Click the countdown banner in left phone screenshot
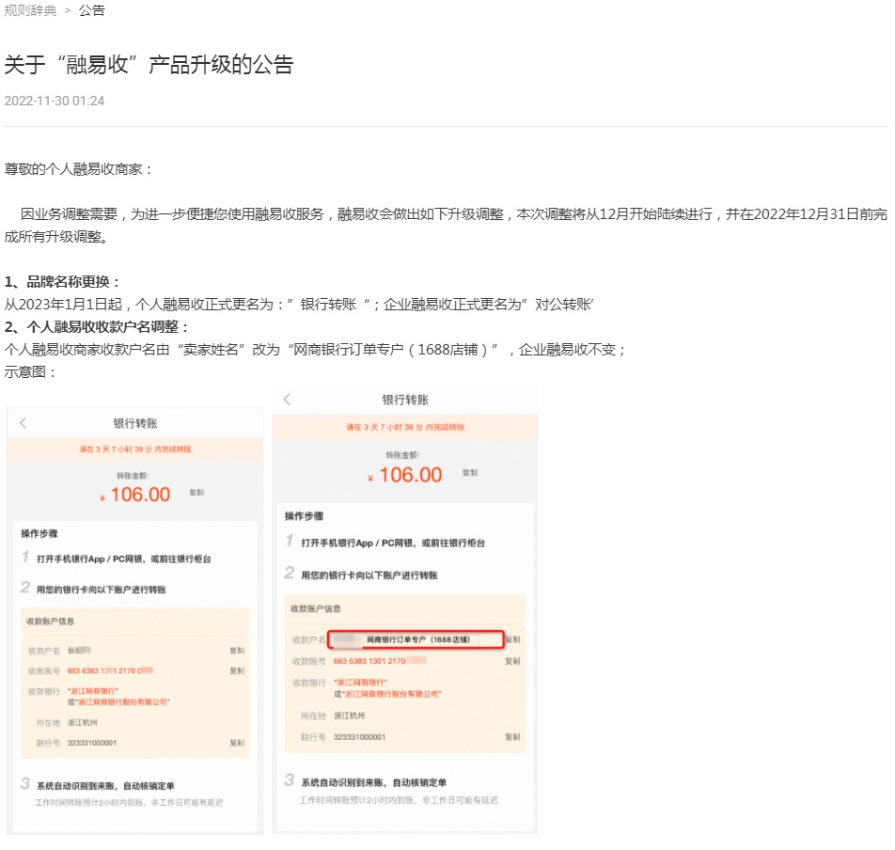 pyautogui.click(x=135, y=449)
